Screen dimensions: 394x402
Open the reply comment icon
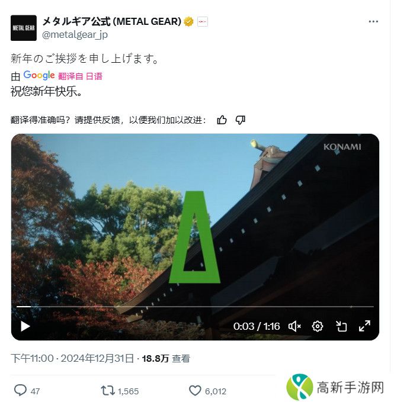[20, 391]
